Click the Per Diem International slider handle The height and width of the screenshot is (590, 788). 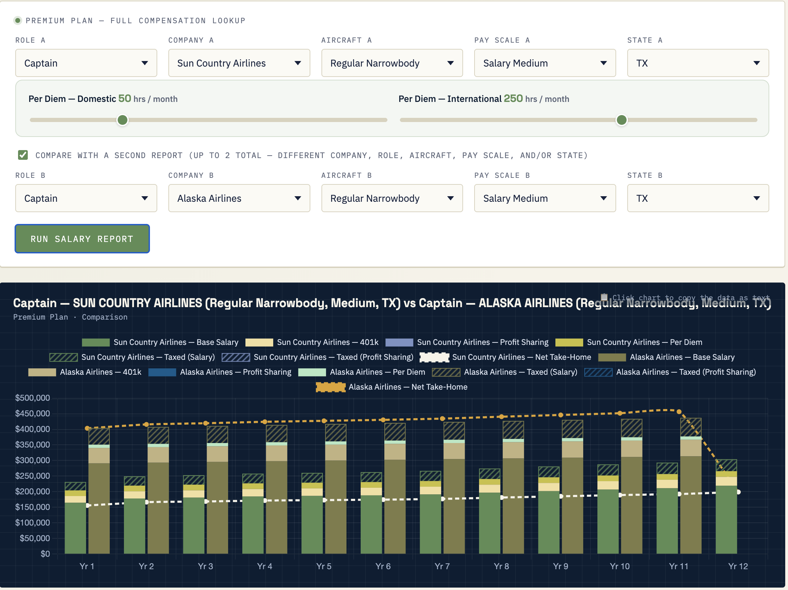pyautogui.click(x=621, y=120)
